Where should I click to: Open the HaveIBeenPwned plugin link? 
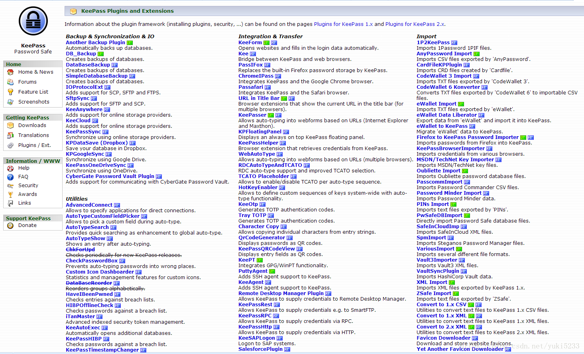point(89,294)
